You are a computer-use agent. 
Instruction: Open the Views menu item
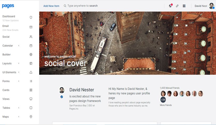6,99
